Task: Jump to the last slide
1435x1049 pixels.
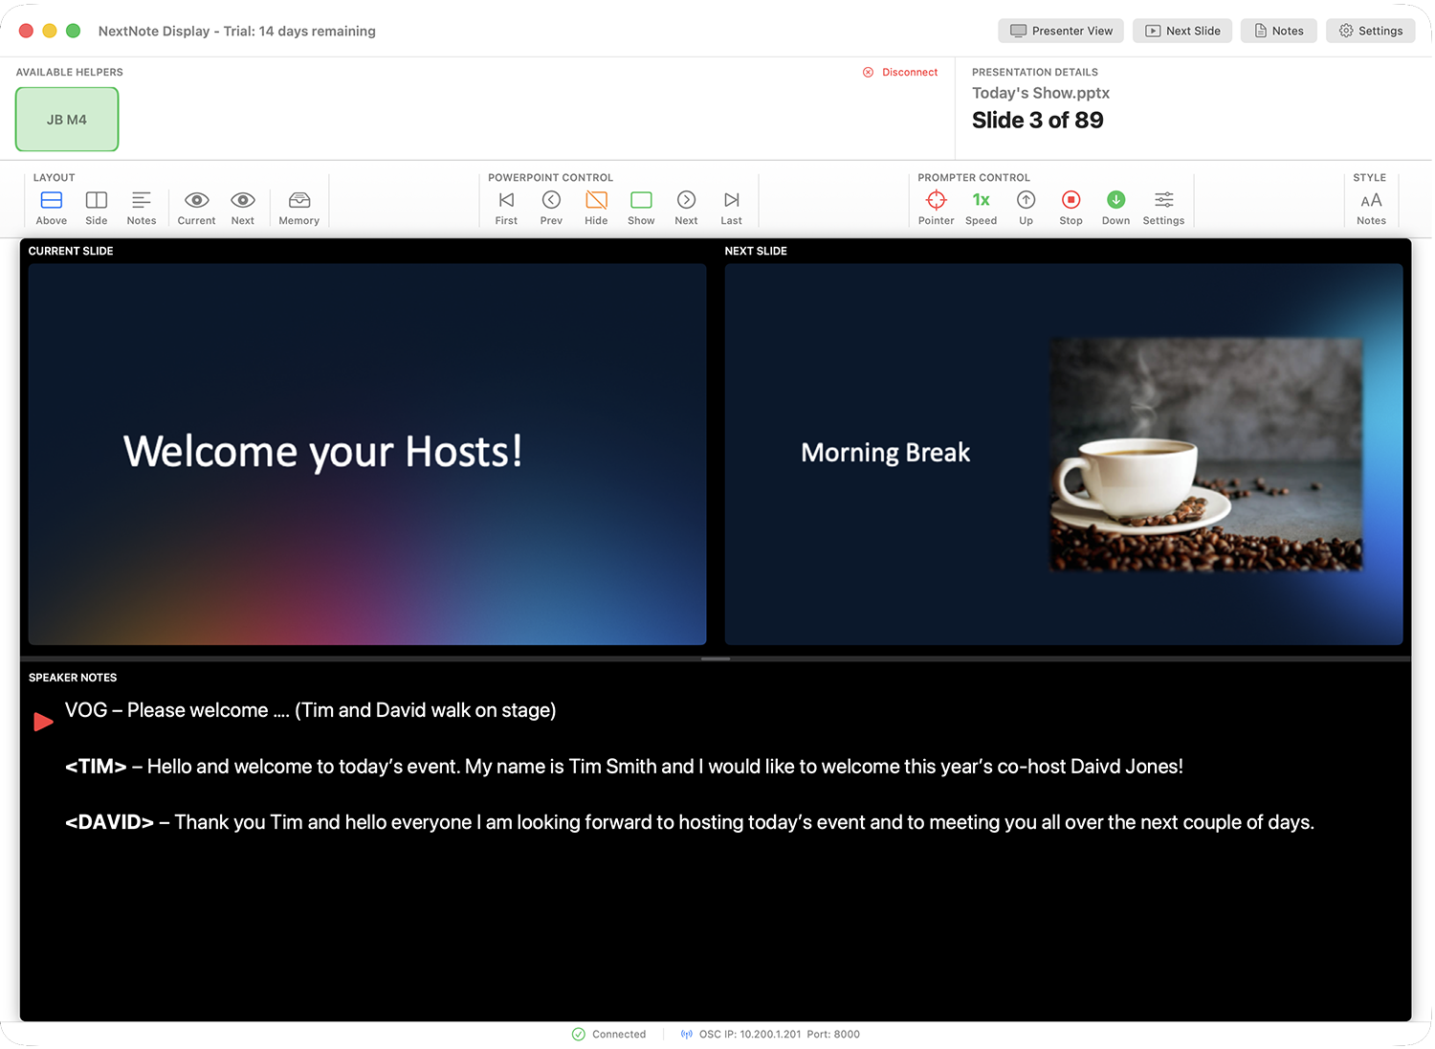Action: pyautogui.click(x=731, y=205)
